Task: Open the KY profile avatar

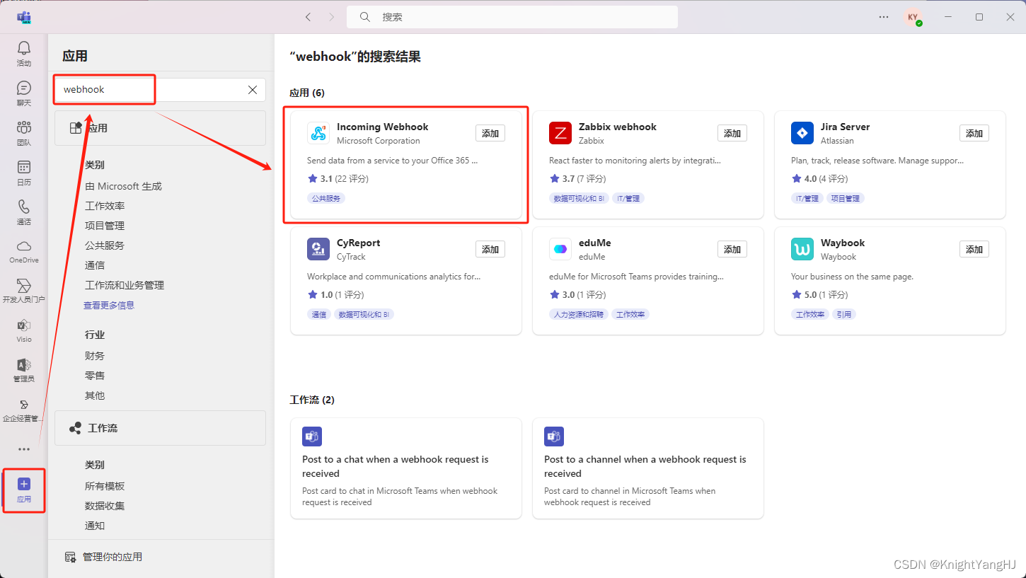Action: click(913, 17)
